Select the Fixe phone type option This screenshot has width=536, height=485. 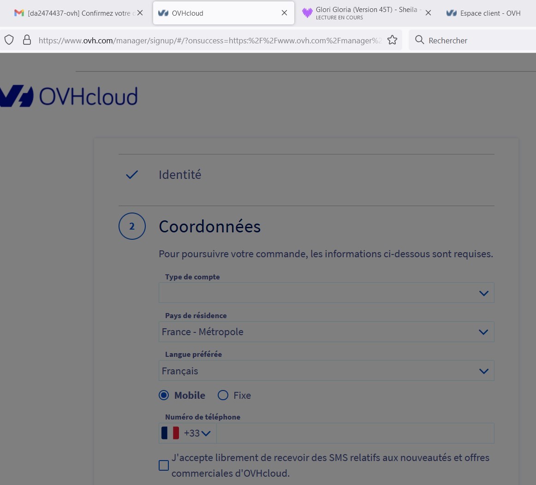(223, 395)
